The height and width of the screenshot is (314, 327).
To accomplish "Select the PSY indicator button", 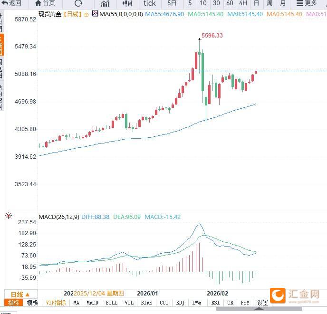I will click(245, 303).
